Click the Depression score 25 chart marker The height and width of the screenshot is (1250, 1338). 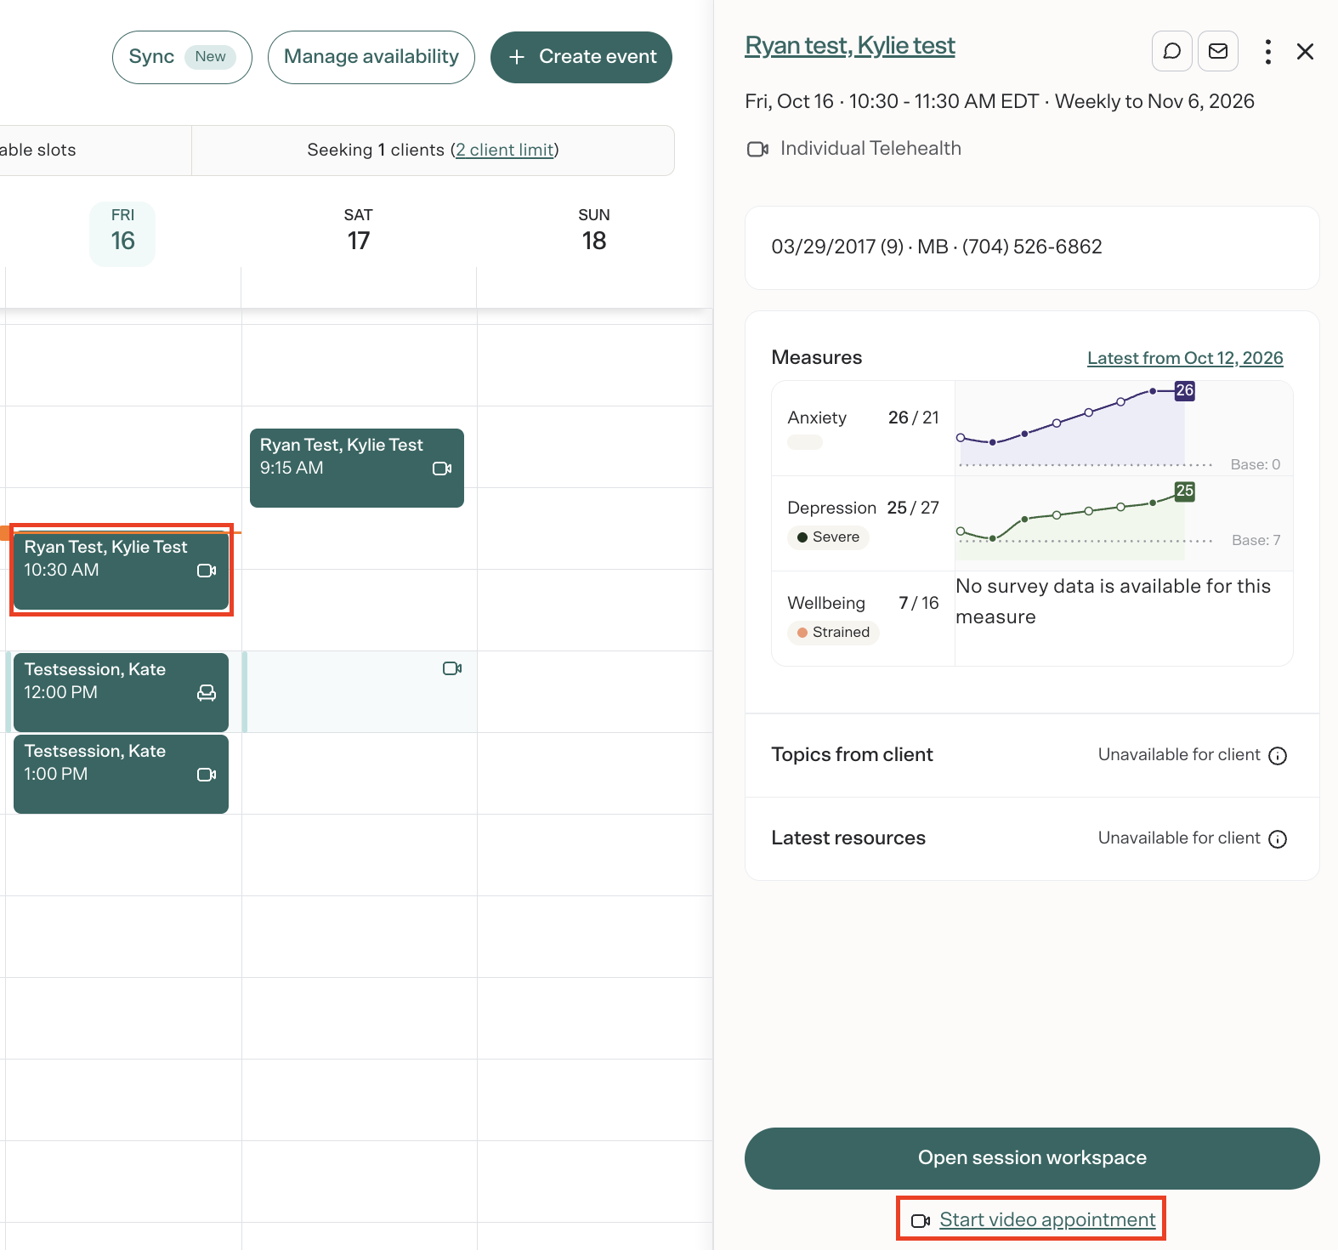tap(1185, 491)
